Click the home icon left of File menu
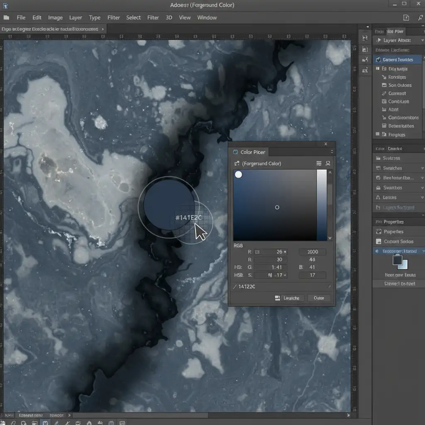Viewport: 425px width, 425px height. (6, 17)
